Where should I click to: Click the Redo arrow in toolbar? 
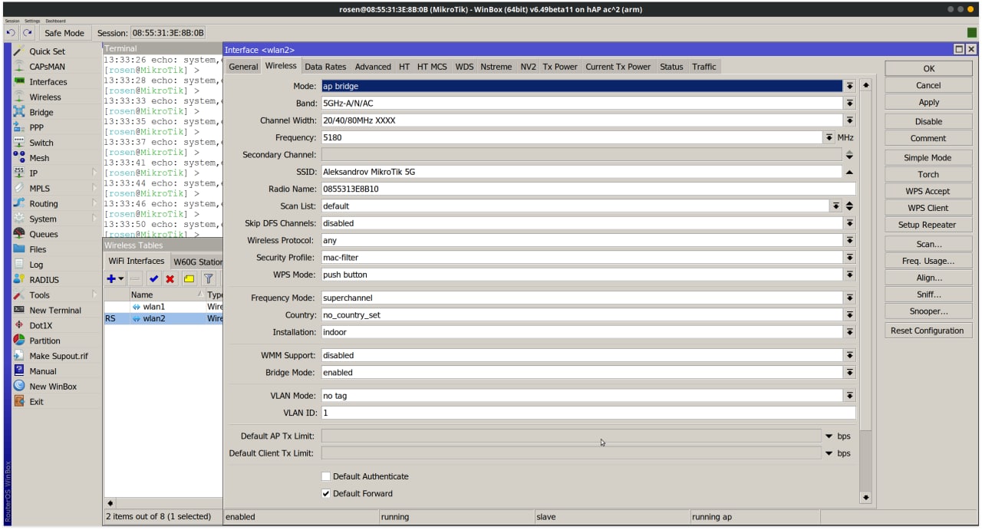pos(28,33)
